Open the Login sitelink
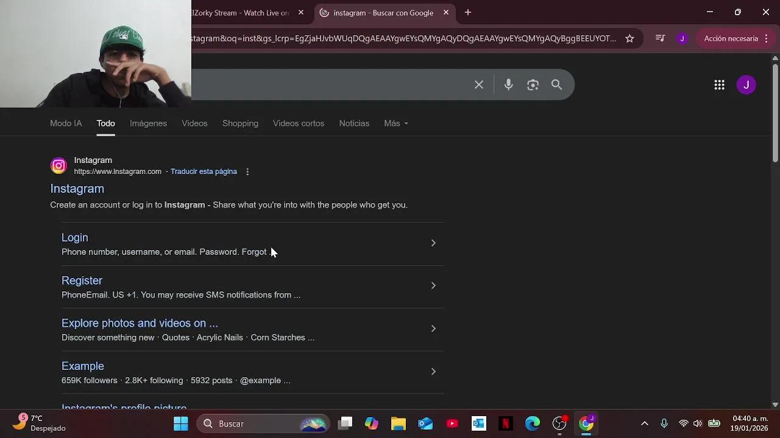780x438 pixels. click(74, 237)
